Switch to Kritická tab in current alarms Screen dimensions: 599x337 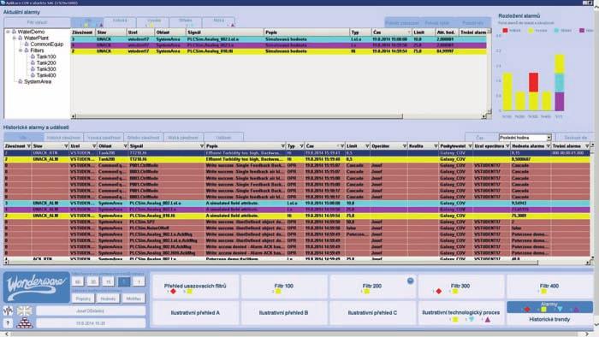click(120, 21)
